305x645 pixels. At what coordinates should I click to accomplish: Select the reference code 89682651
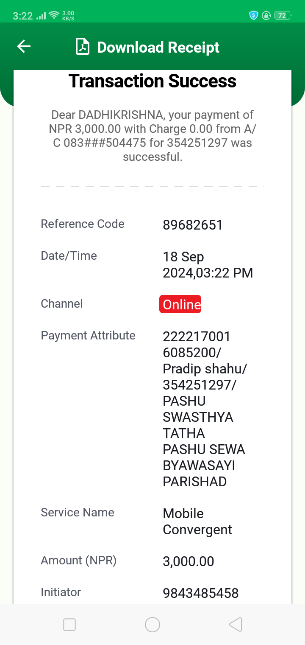[x=193, y=225]
